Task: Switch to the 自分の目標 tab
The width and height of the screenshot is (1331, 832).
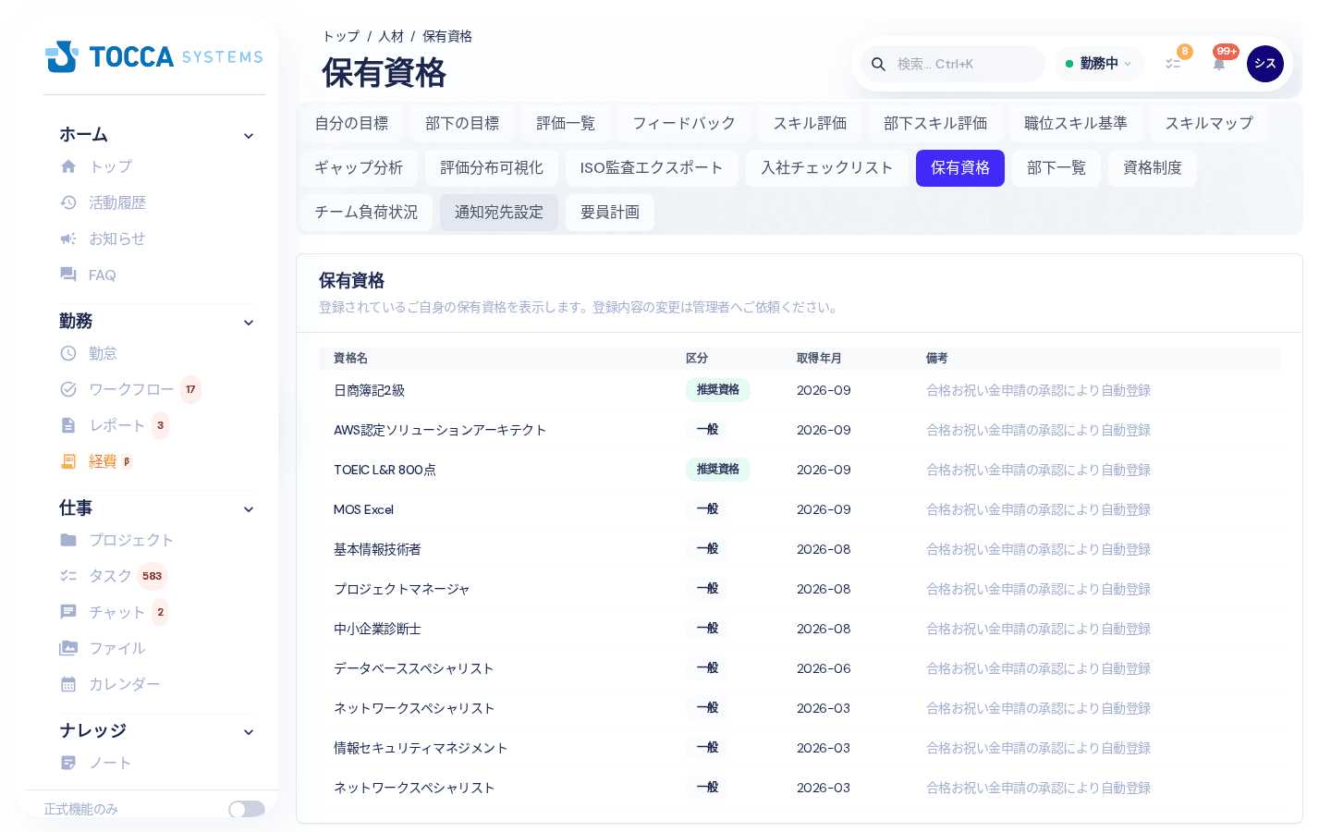Action: pos(351,123)
